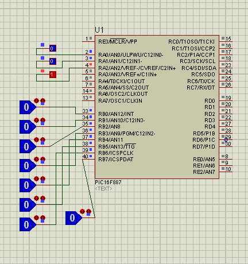Toggle the blue logic state wired to RB1

point(28,127)
